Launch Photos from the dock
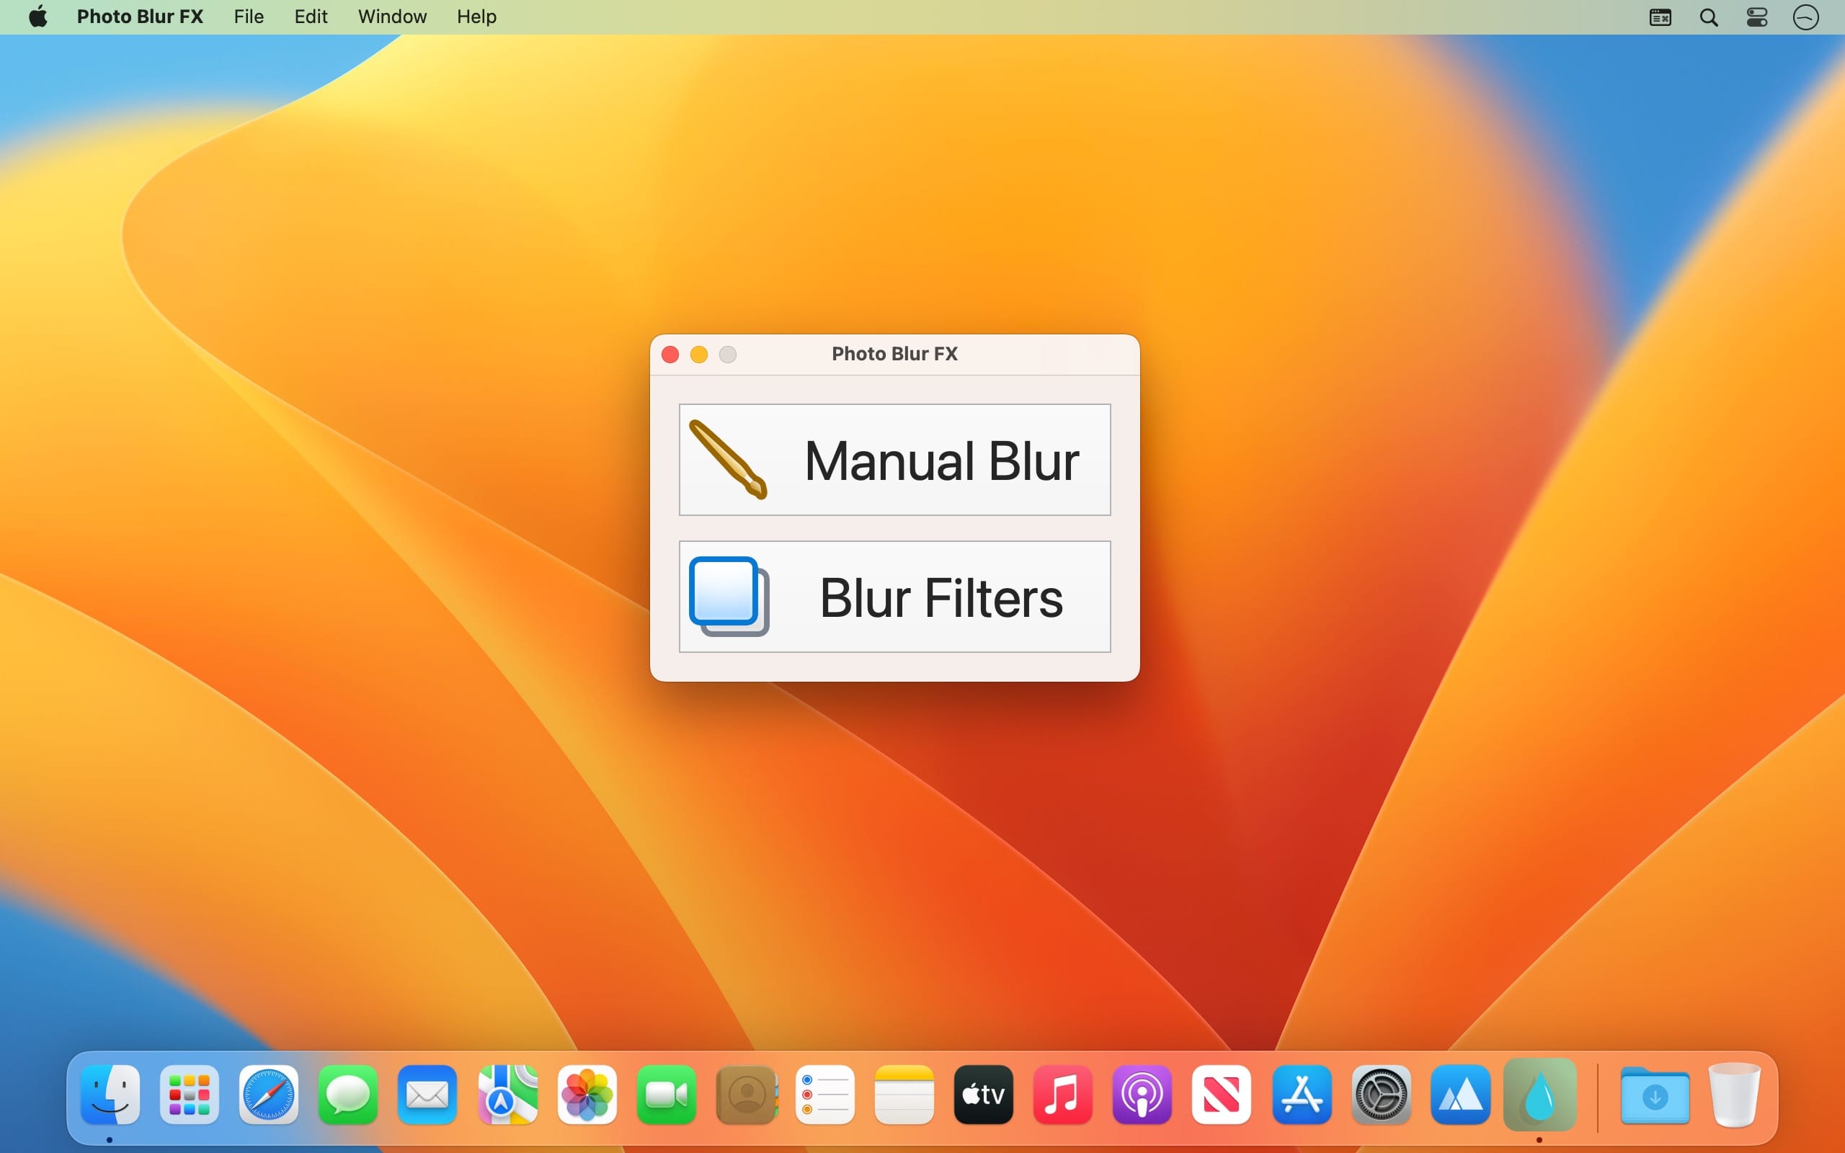This screenshot has width=1845, height=1153. (x=586, y=1095)
